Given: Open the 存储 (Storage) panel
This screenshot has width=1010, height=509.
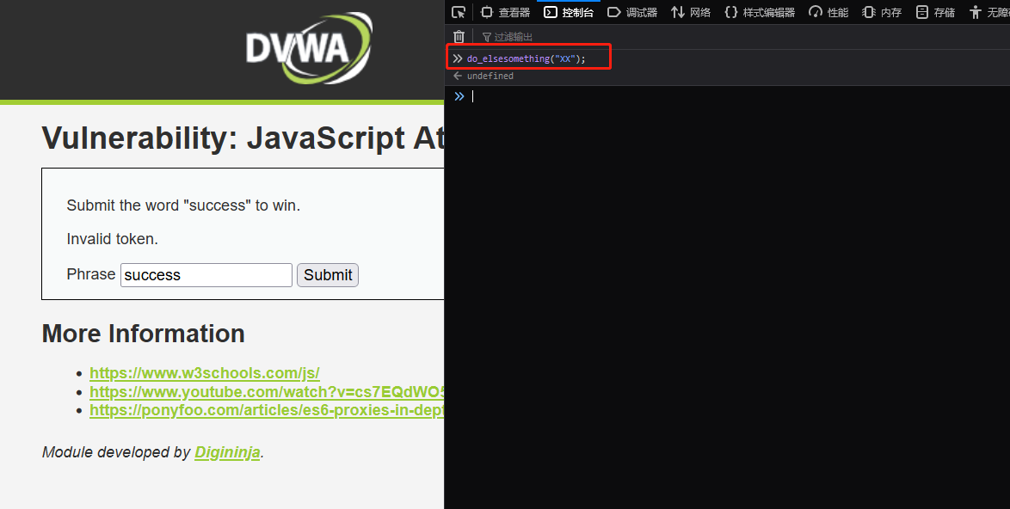Looking at the screenshot, I should point(935,12).
